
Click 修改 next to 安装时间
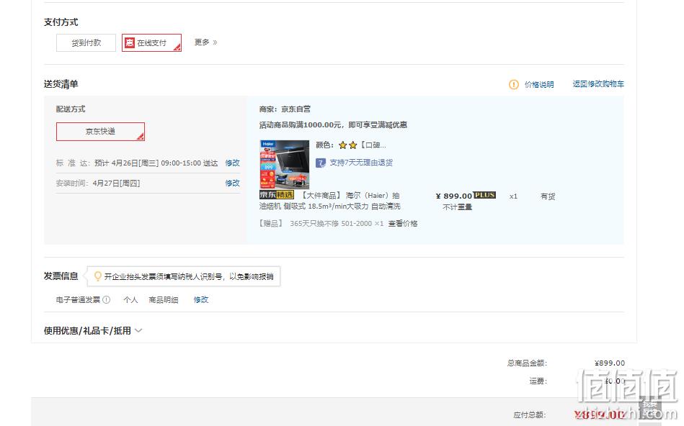tap(233, 183)
